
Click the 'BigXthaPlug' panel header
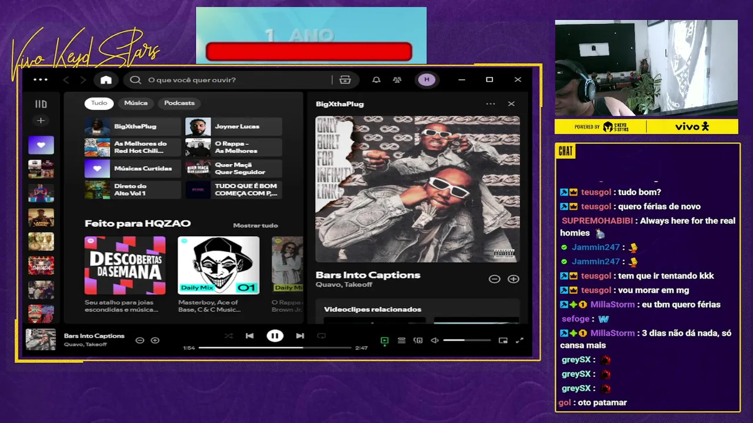tap(339, 104)
